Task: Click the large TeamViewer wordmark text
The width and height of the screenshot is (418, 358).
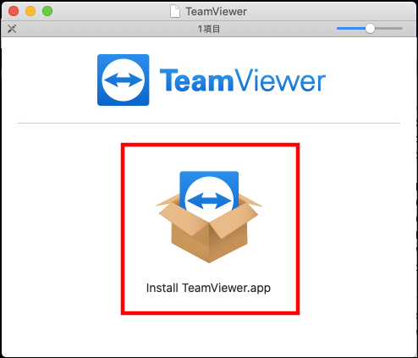Action: pos(243,80)
